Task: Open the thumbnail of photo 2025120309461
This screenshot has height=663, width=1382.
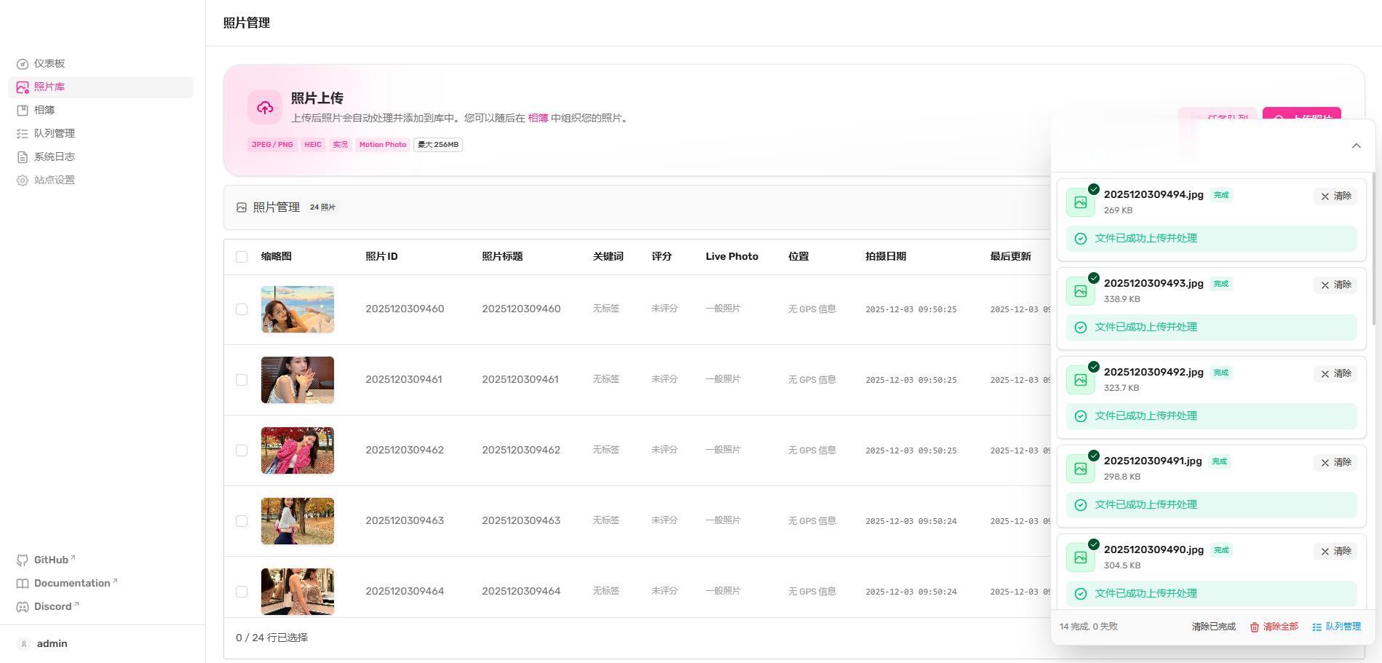Action: coord(298,380)
